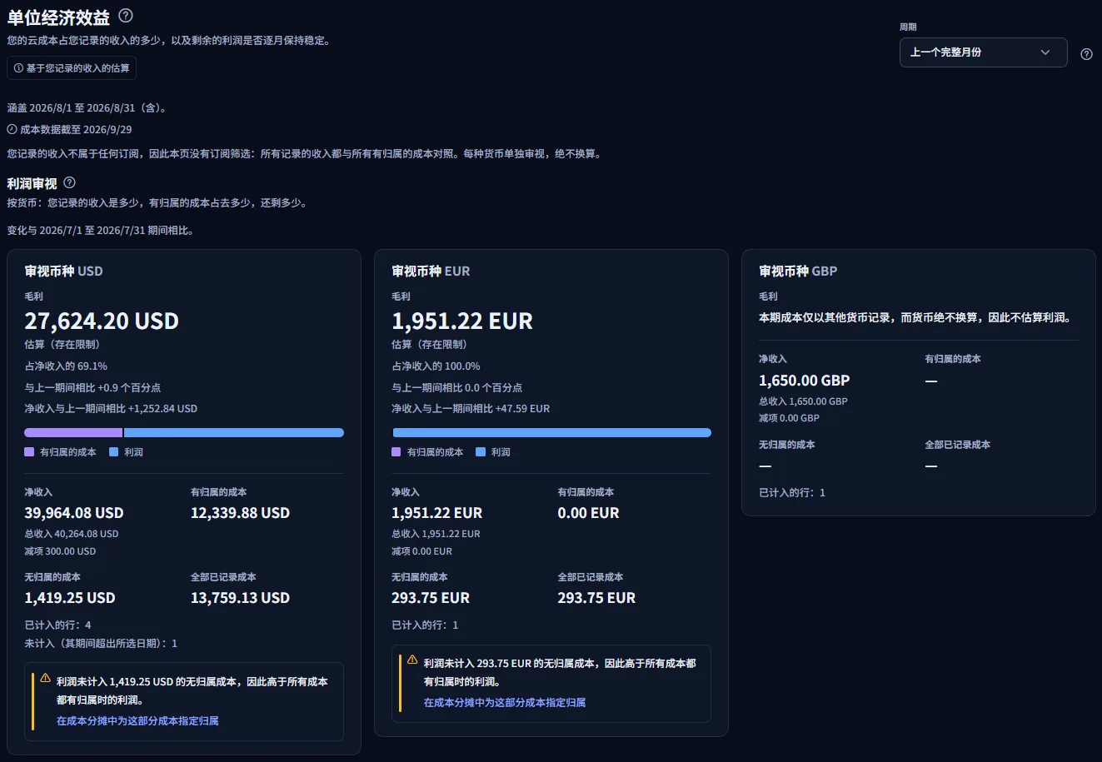Click purple 有归属的成本 legend swatch in USD card
The height and width of the screenshot is (762, 1102).
29,452
